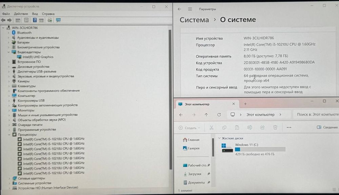Expand the Батареи node

(x=8, y=42)
